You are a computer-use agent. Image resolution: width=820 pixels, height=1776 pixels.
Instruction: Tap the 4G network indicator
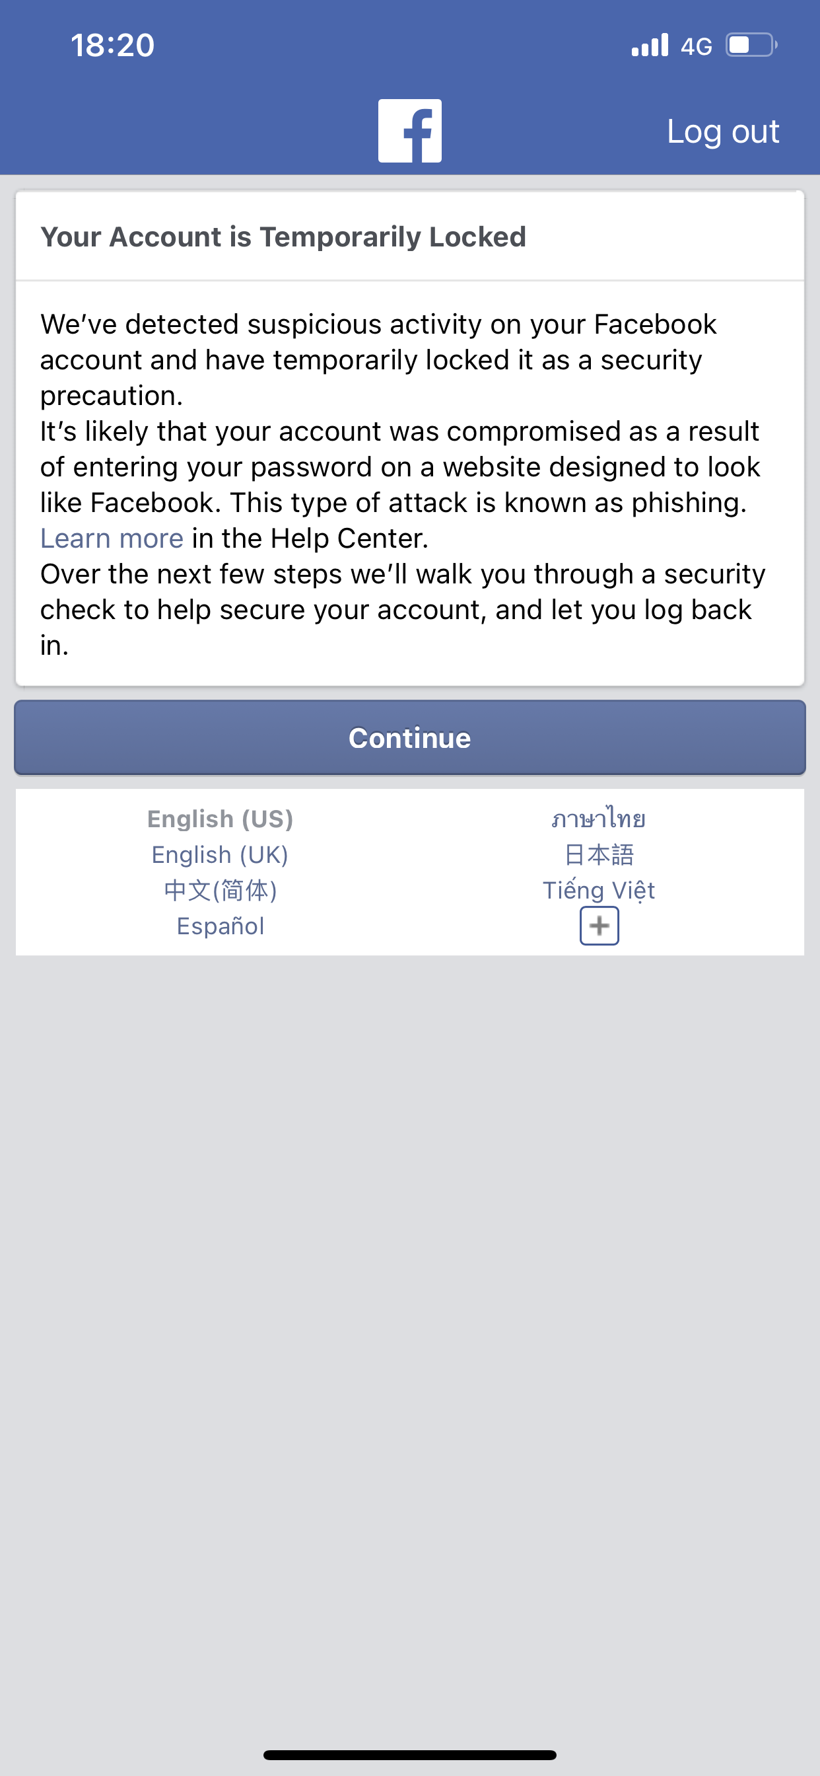tap(696, 47)
